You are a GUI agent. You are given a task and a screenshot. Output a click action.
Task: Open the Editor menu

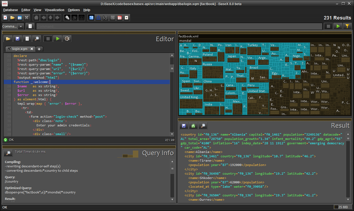pyautogui.click(x=26, y=10)
